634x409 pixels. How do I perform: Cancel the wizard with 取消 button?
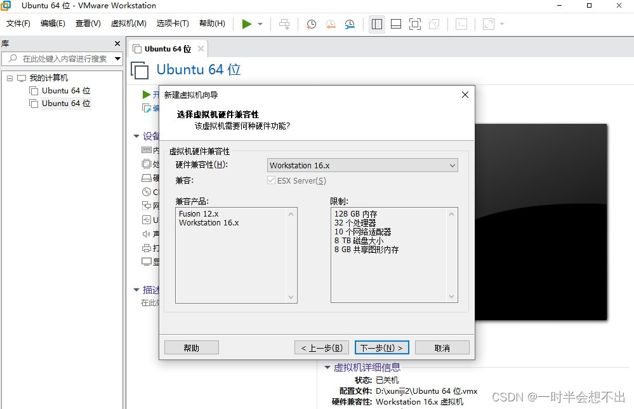442,348
